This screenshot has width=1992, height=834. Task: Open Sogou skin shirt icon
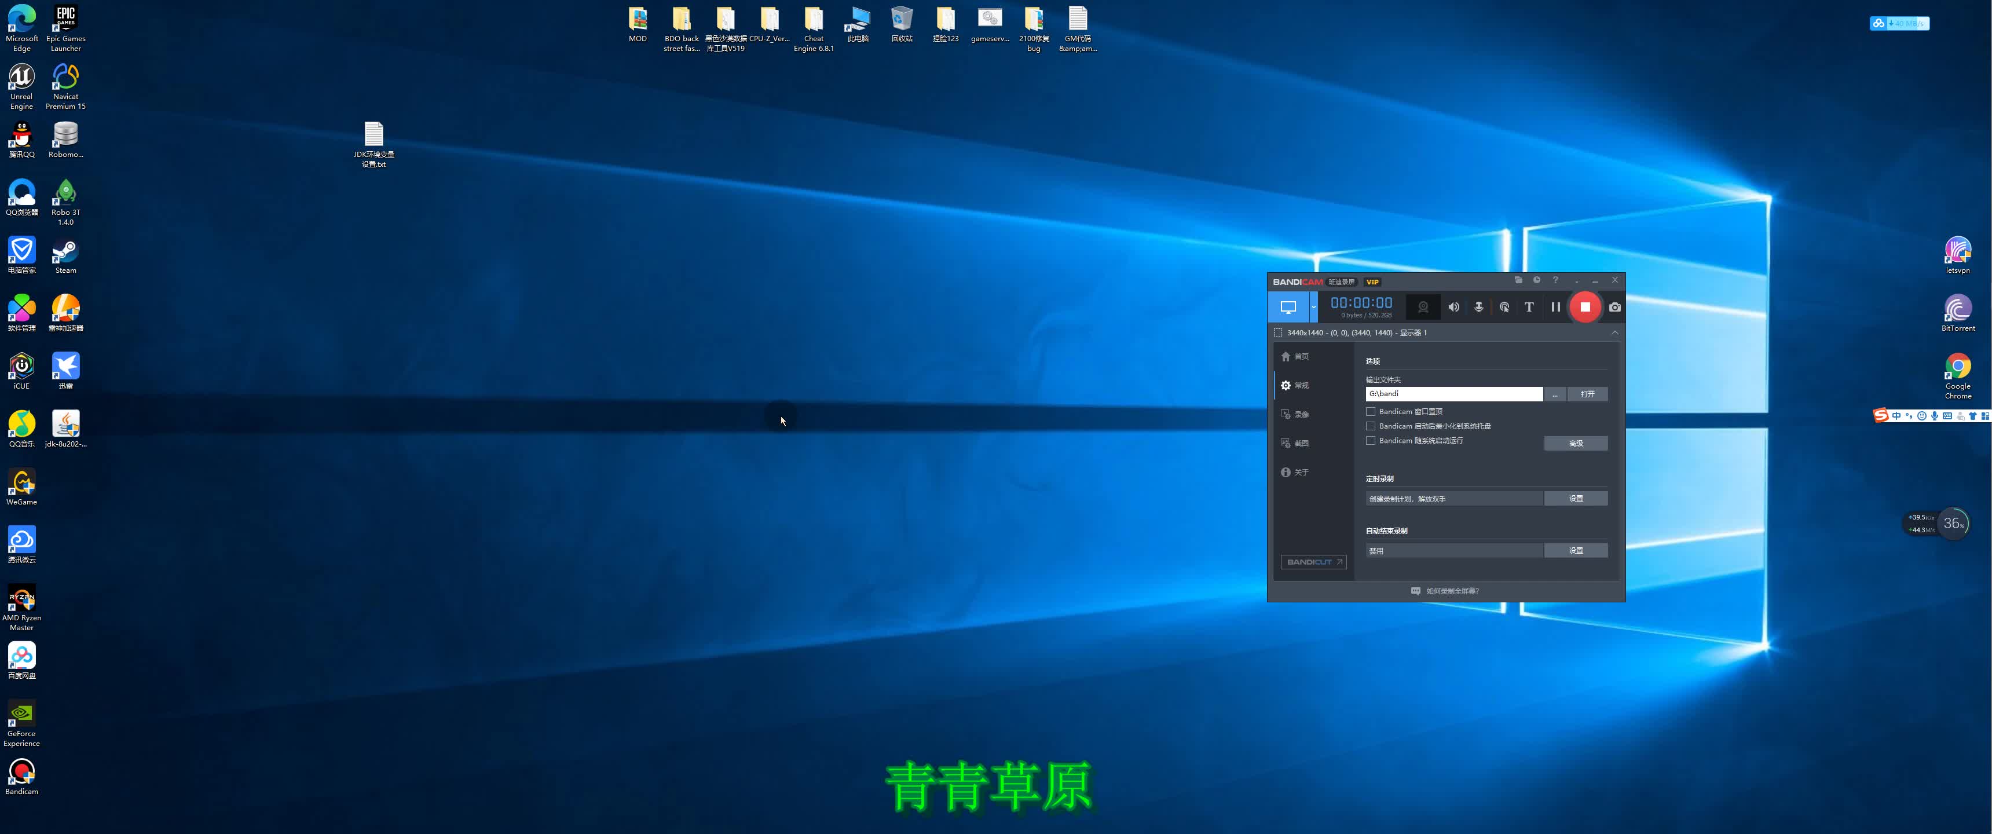1972,416
